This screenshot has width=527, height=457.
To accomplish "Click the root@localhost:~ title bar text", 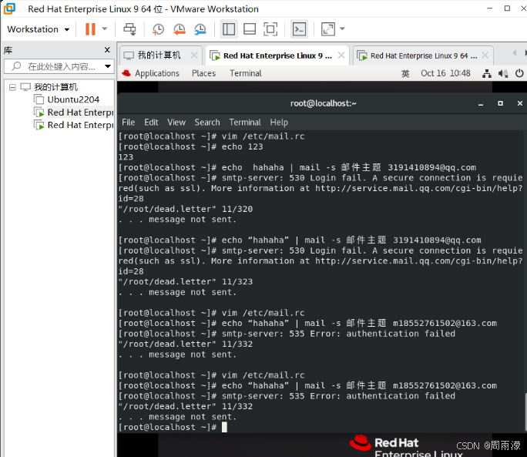I will pyautogui.click(x=324, y=103).
